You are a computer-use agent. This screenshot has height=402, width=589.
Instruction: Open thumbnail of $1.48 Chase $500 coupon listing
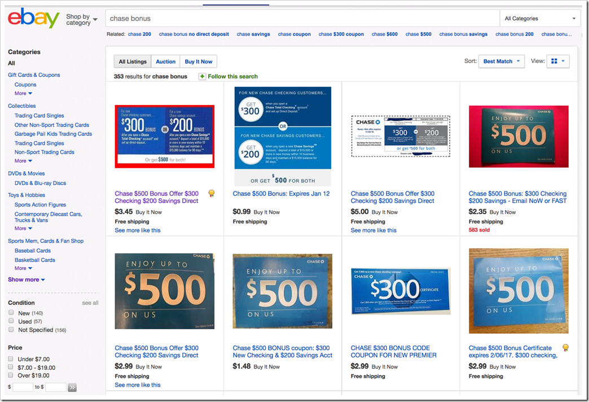[283, 291]
